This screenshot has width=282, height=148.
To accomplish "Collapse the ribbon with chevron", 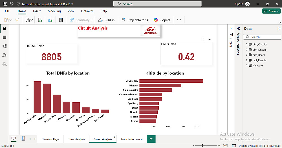I will [x=279, y=23].
